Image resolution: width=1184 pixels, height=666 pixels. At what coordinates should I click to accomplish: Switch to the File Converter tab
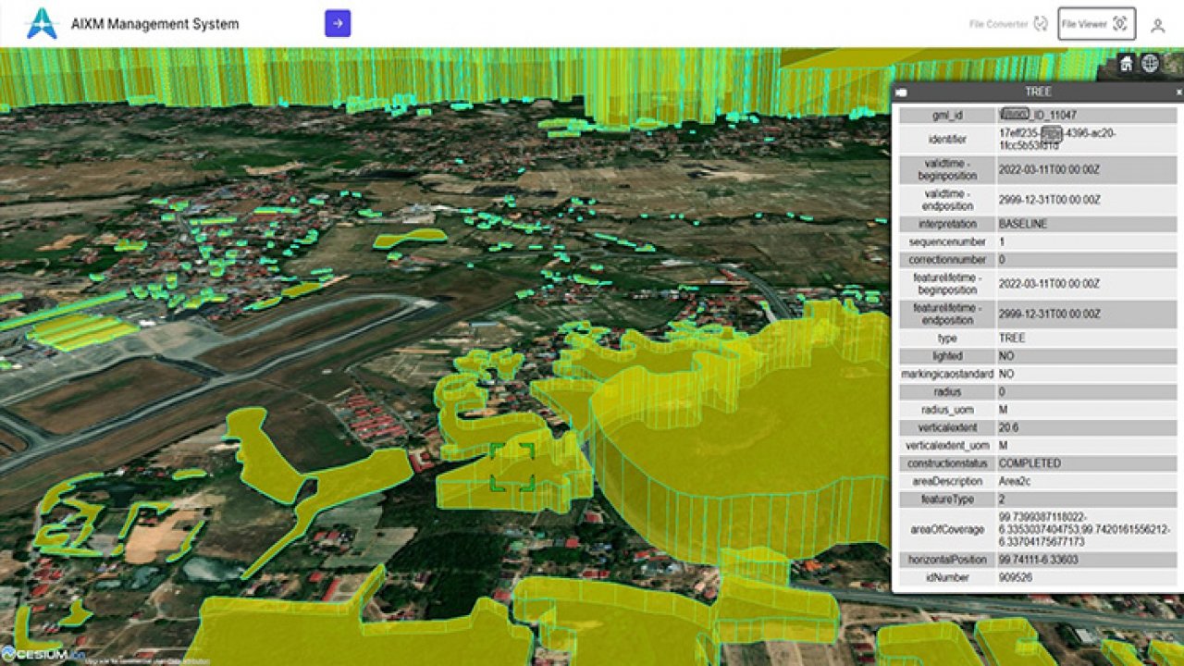coord(998,24)
